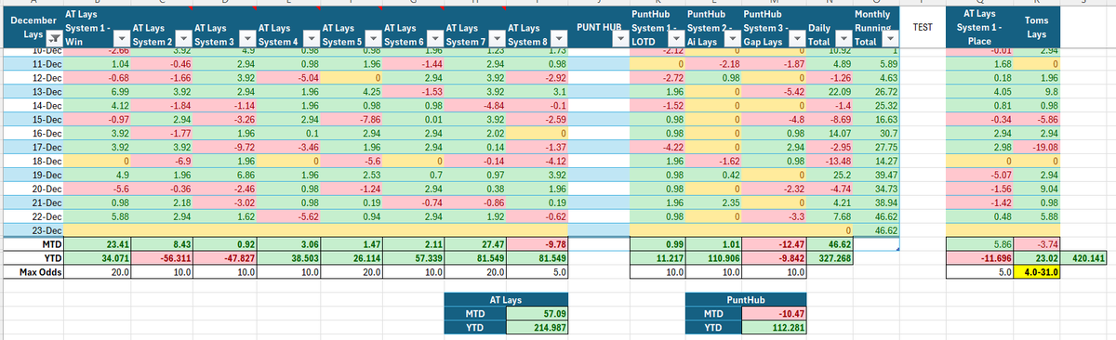This screenshot has width=1116, height=340.
Task: Click the 112.281 PuntHub YTD summary
Action: point(774,328)
